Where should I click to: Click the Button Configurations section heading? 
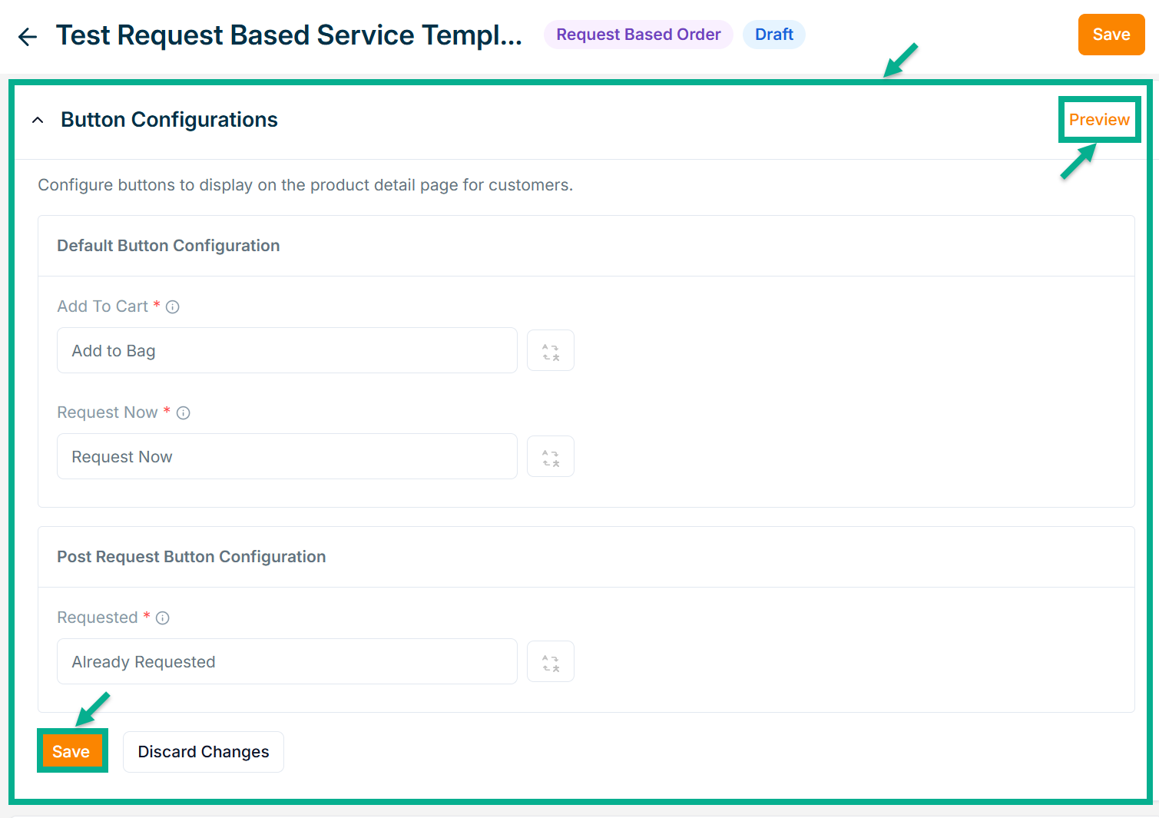169,120
